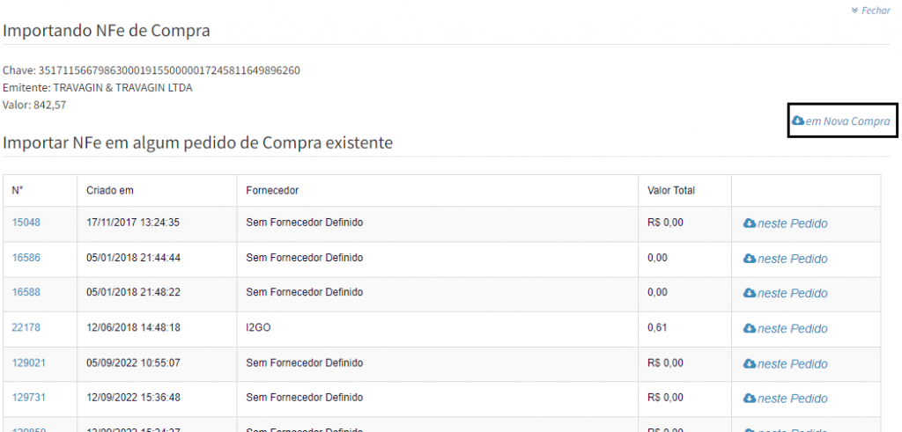Screen dimensions: 902x432
Task: Collapse panel using the Fechar chevron
Action: (x=855, y=11)
